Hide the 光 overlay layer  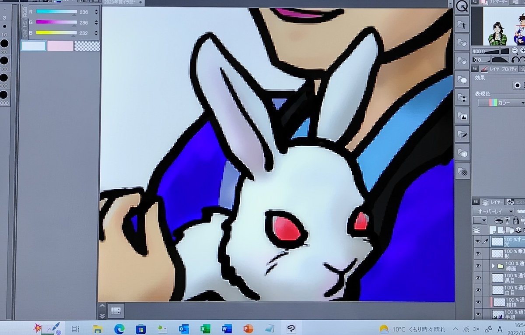coord(477,241)
